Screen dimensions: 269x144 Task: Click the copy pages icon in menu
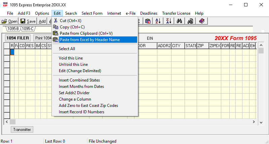(55, 27)
